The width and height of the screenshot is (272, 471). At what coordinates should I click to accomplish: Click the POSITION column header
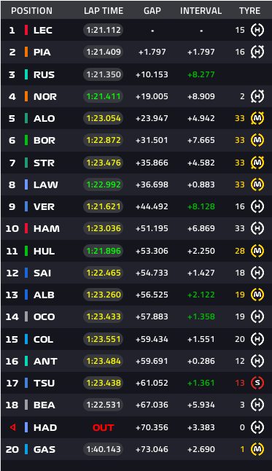click(x=31, y=11)
